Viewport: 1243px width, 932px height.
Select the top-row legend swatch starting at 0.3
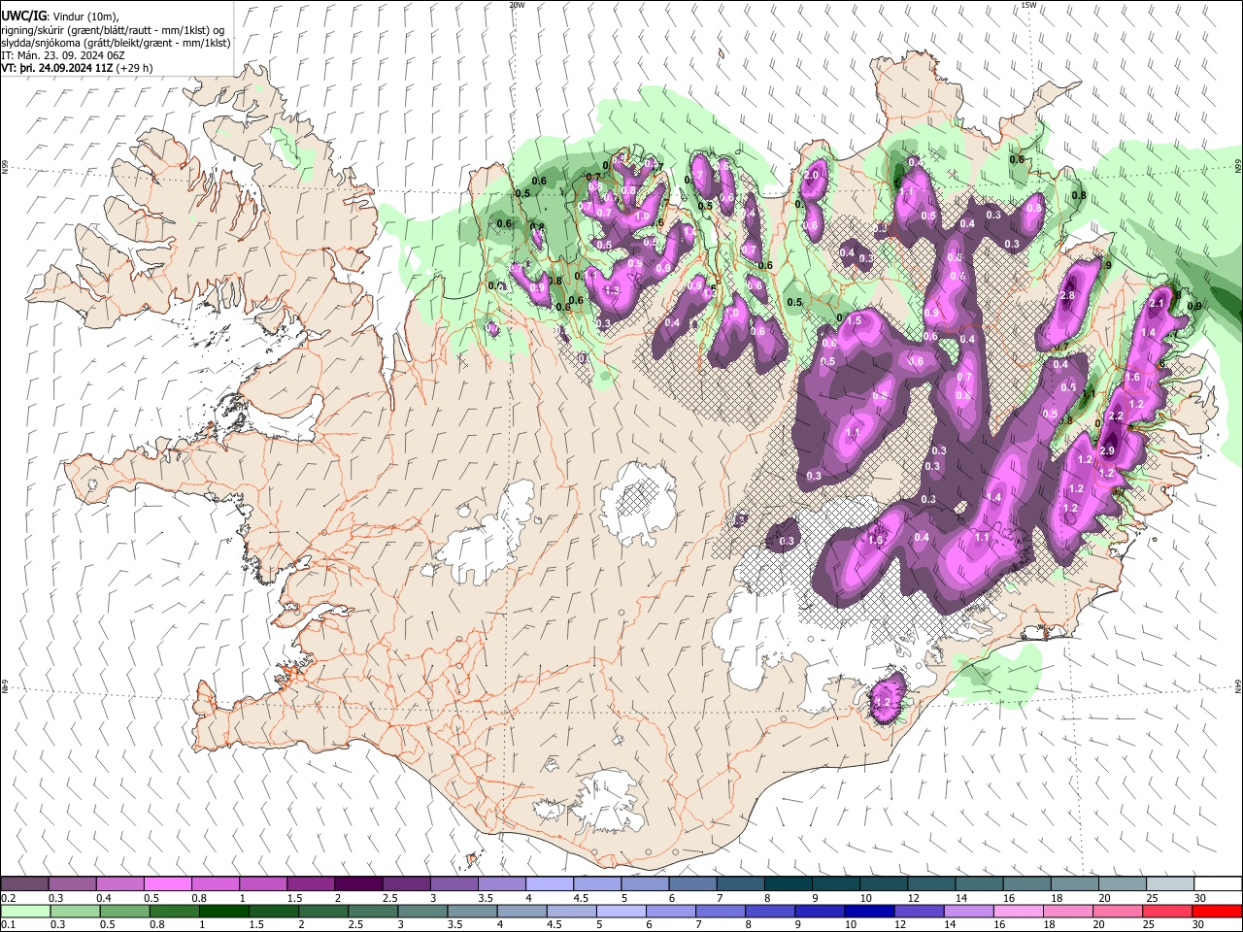click(73, 884)
